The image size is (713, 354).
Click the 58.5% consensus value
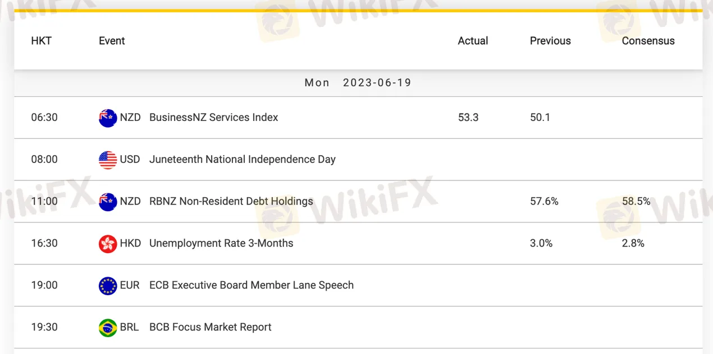(x=636, y=202)
